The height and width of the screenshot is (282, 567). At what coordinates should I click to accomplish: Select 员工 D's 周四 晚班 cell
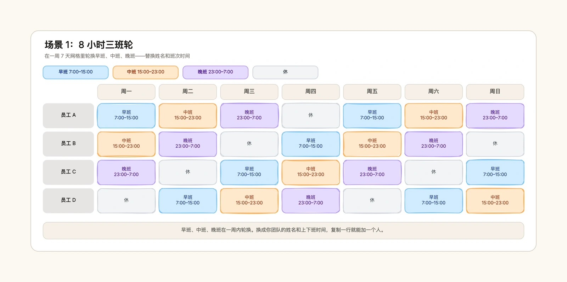(x=311, y=200)
